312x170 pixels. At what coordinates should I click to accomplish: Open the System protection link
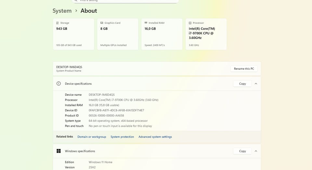point(122,137)
